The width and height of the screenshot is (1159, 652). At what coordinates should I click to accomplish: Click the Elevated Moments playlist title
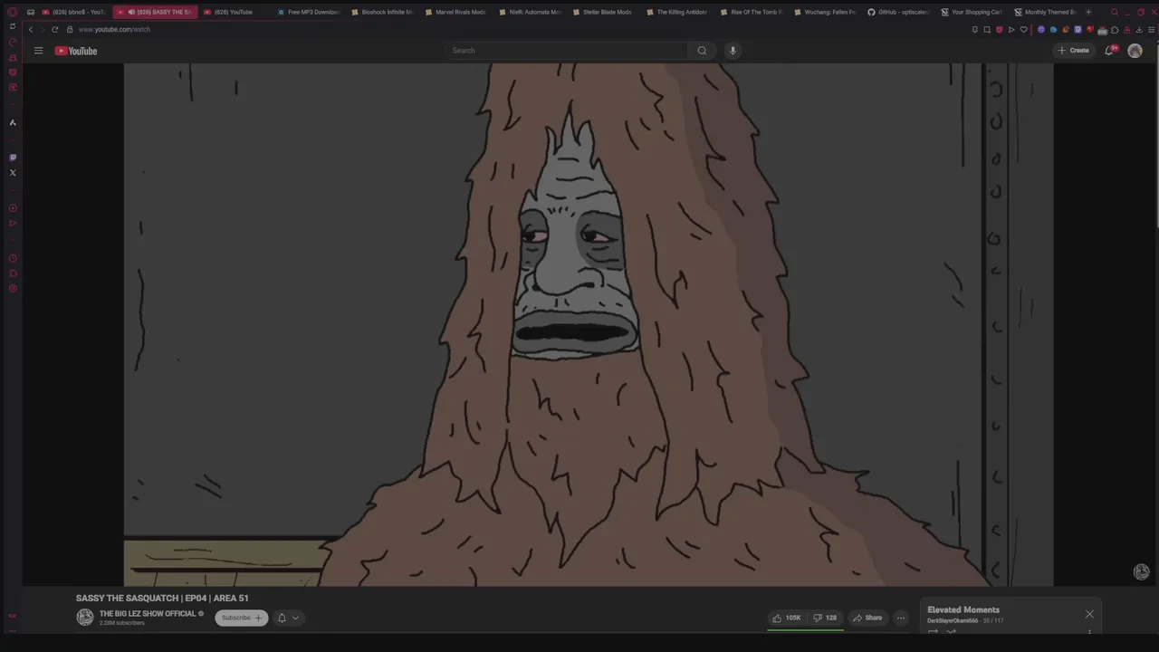963,609
